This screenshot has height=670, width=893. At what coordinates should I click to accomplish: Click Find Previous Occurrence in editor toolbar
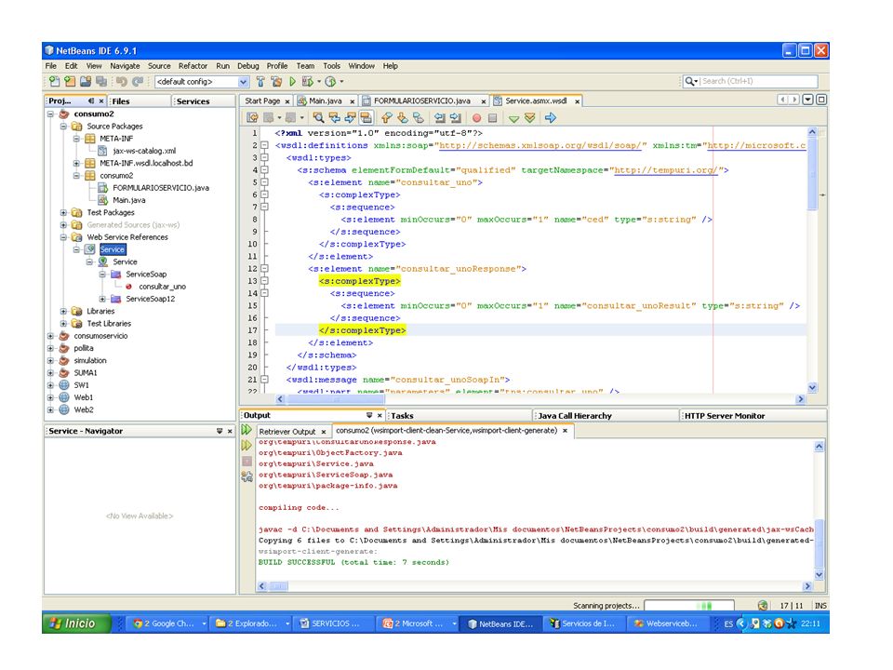[x=334, y=118]
